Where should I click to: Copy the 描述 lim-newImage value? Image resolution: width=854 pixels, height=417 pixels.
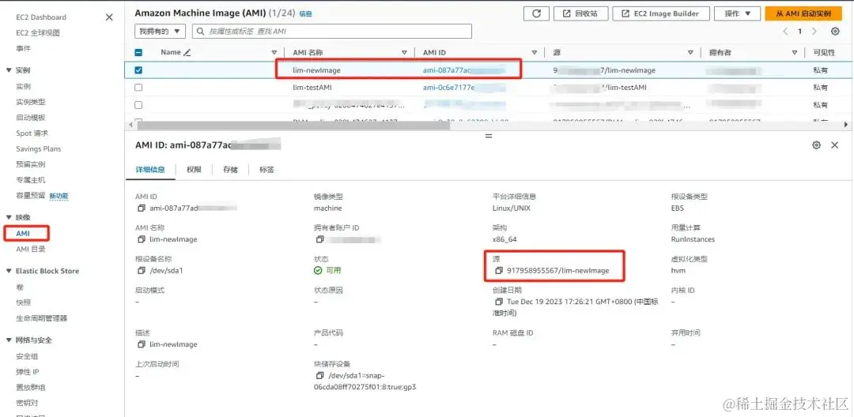point(142,344)
